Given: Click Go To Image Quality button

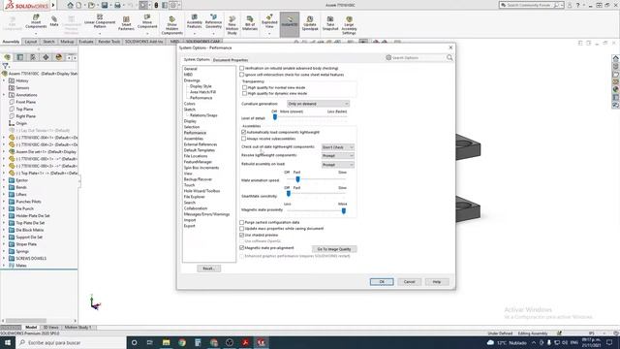Looking at the screenshot, I should (x=334, y=249).
